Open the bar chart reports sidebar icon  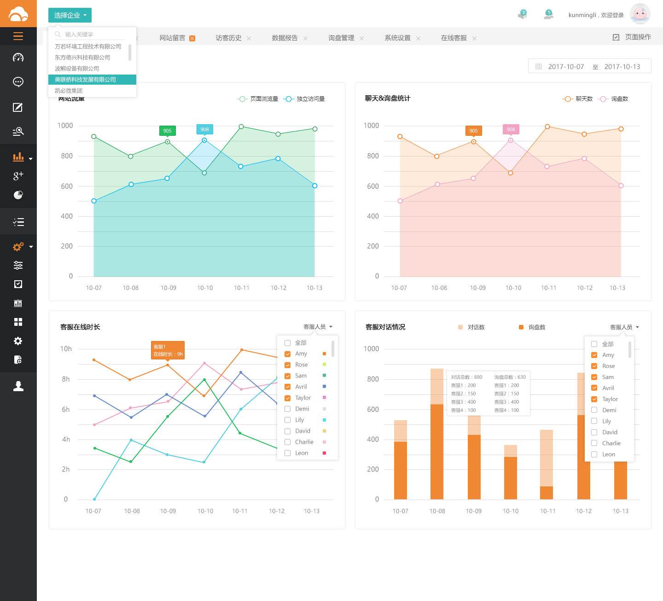[18, 157]
